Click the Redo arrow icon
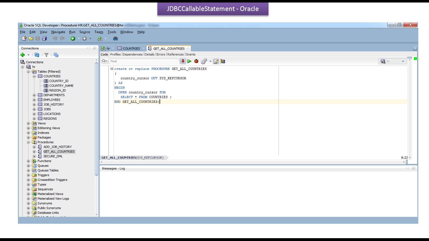Screen dimensions: 429x241 click(x=62, y=39)
